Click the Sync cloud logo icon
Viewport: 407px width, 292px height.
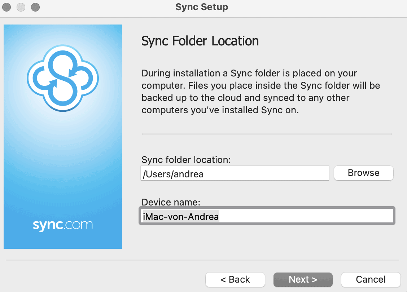63,78
